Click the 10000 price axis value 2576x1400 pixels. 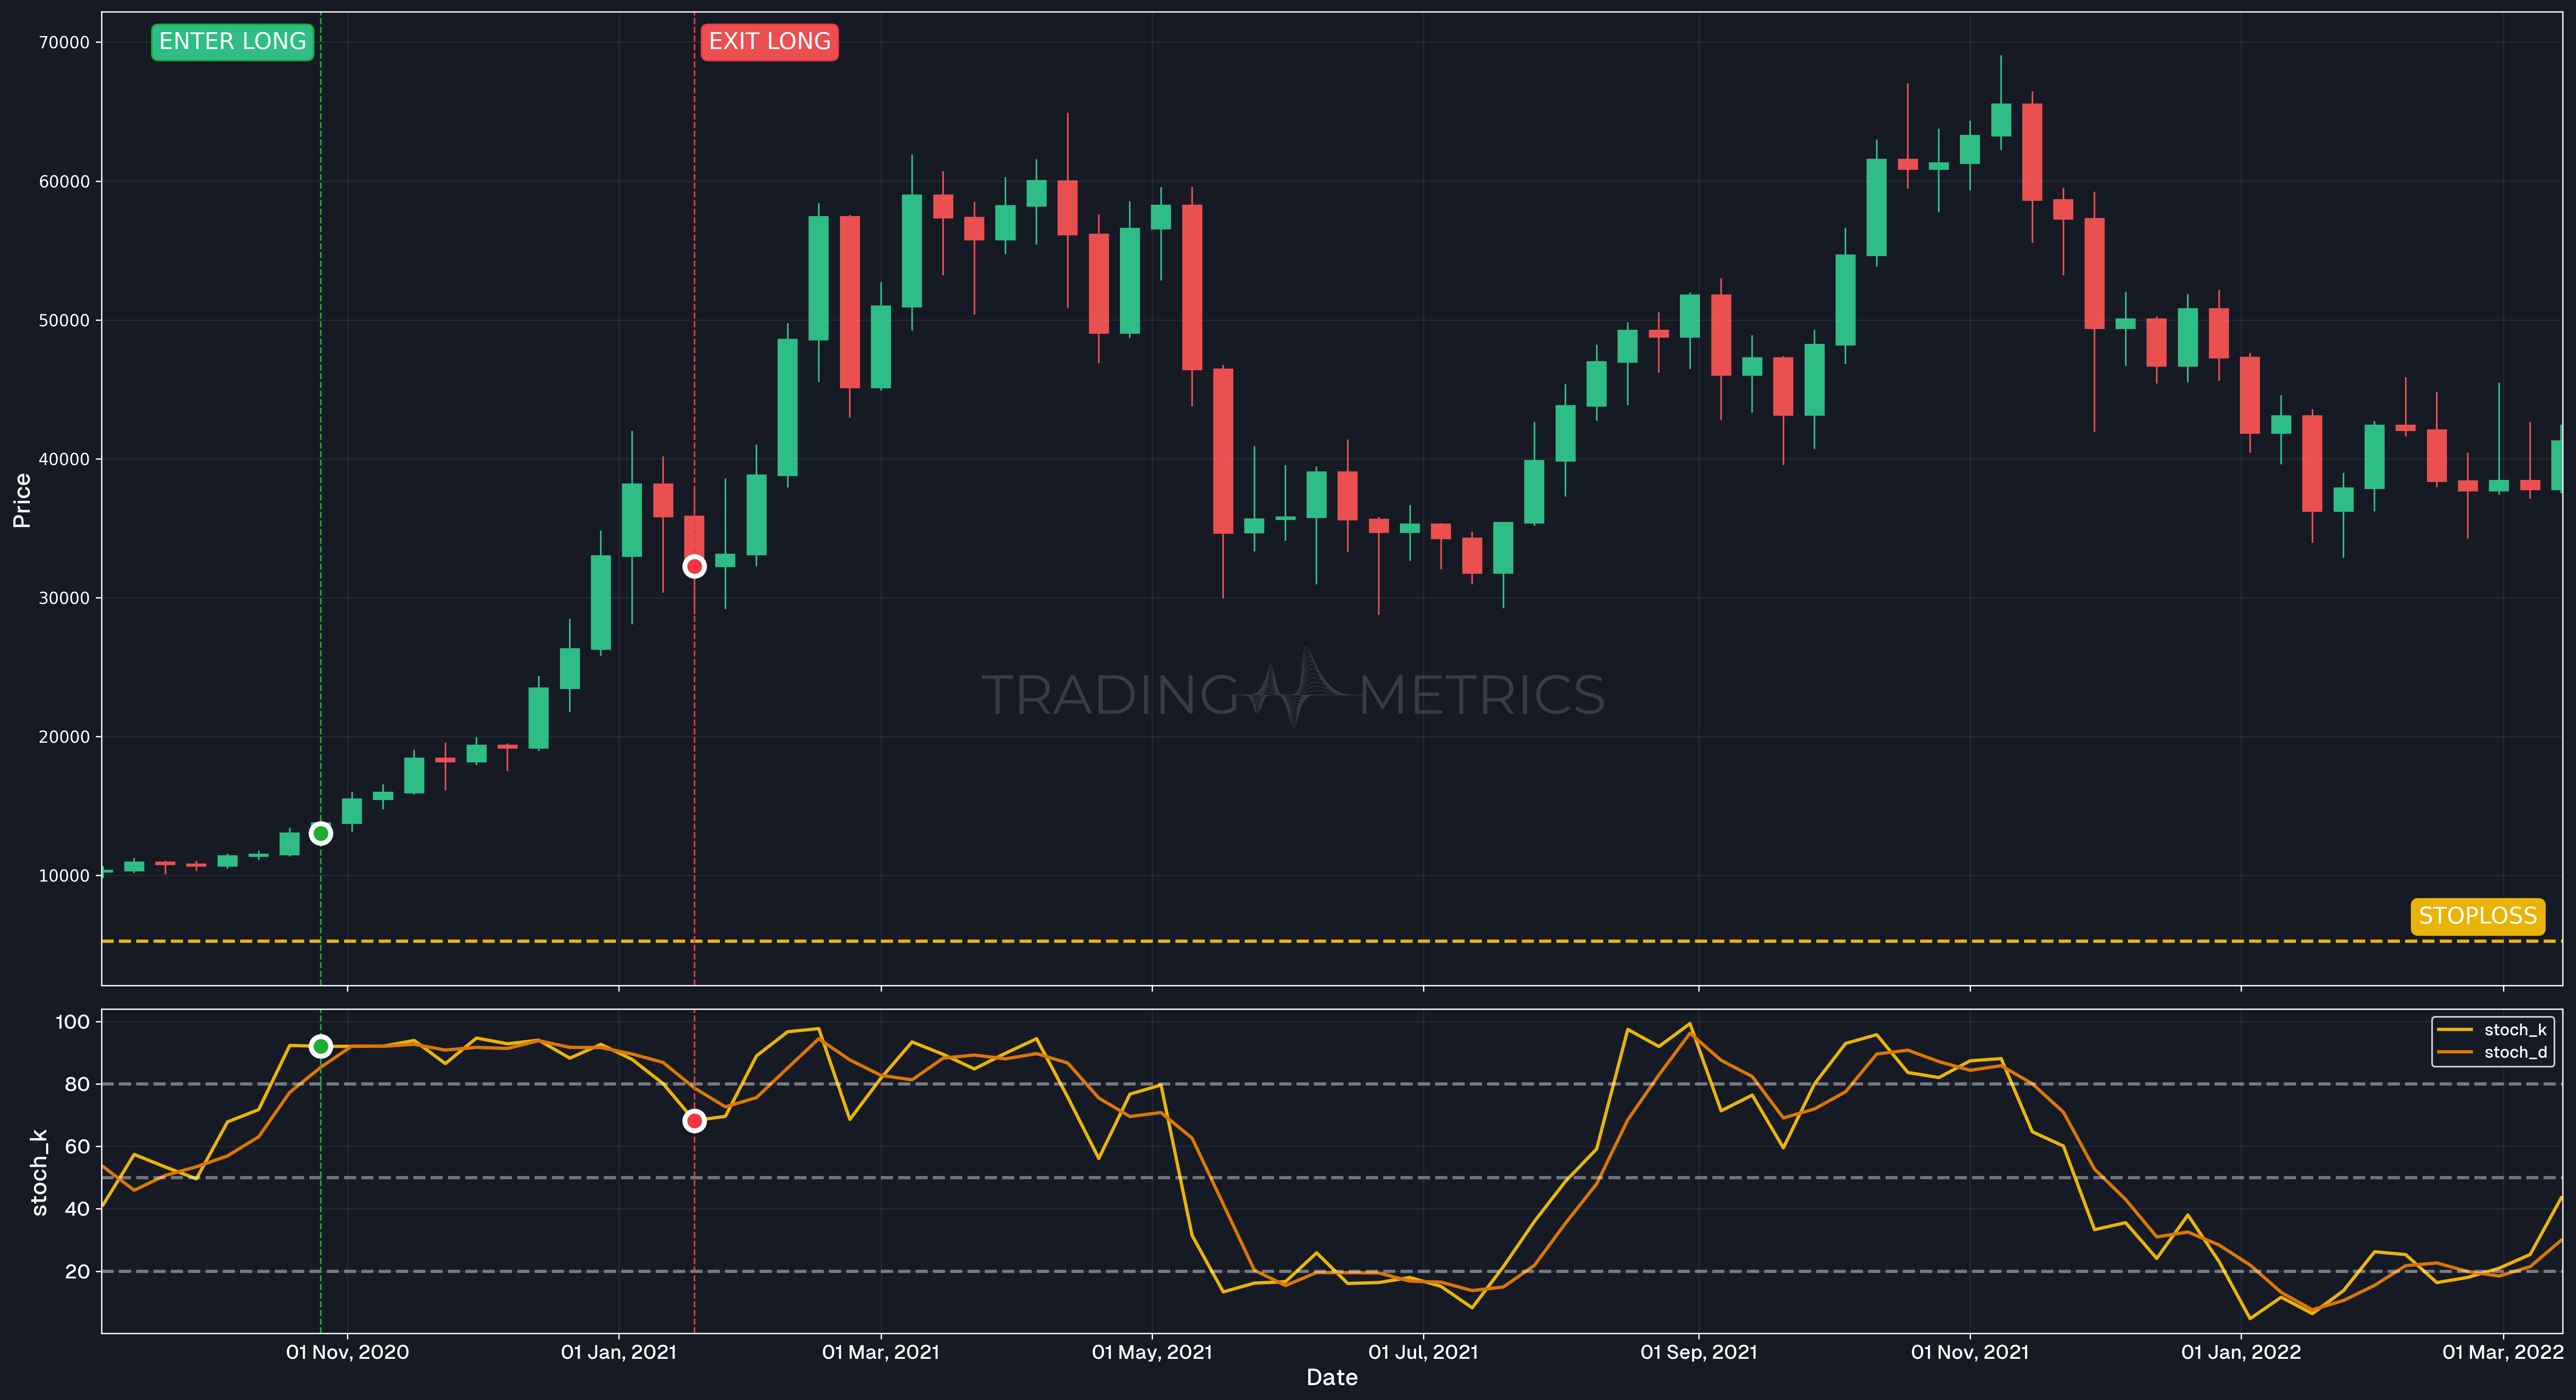[x=64, y=876]
